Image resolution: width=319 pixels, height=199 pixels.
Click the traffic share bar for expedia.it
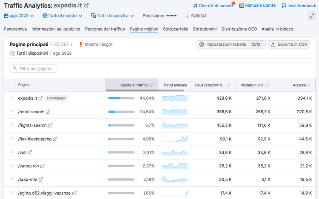[x=121, y=98]
